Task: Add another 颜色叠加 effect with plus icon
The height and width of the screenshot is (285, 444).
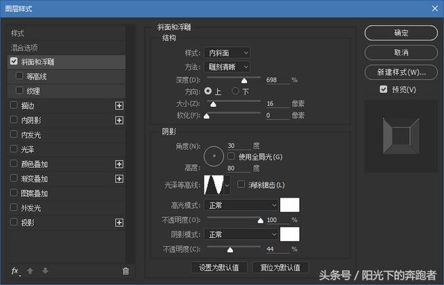Action: coord(119,164)
